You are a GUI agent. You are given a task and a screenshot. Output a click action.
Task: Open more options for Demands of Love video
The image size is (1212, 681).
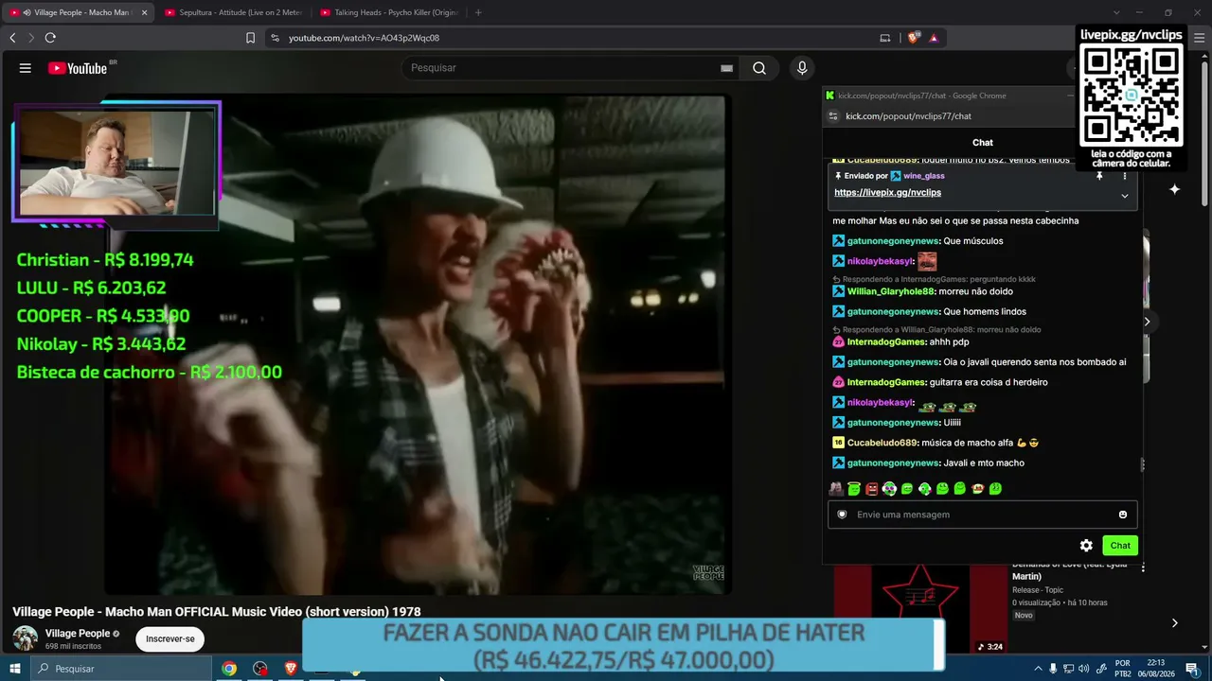tap(1143, 567)
